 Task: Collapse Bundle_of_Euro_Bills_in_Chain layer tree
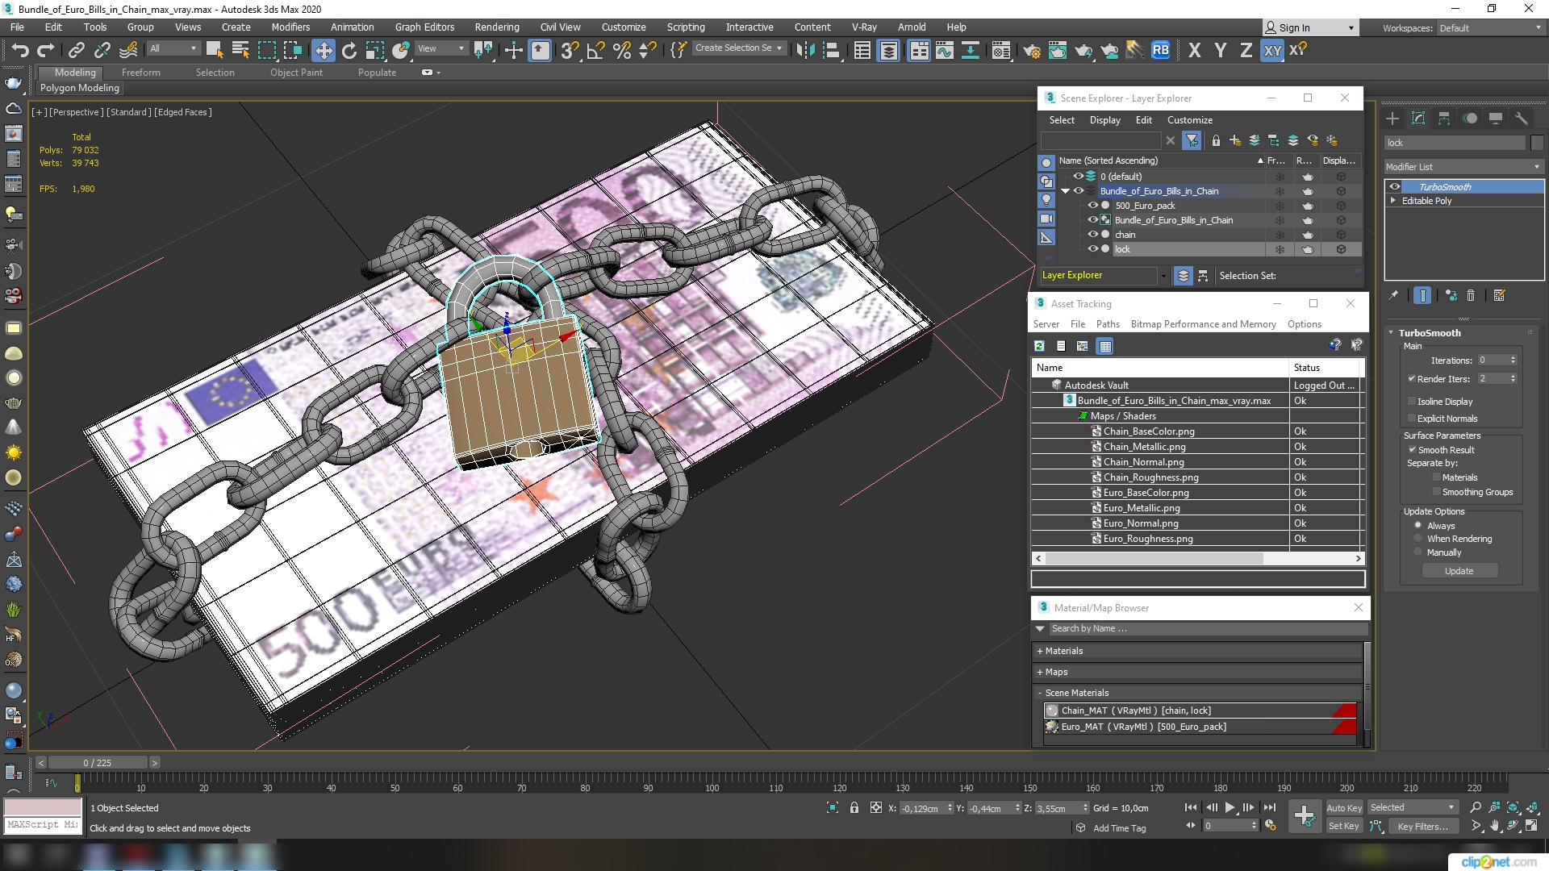point(1065,191)
